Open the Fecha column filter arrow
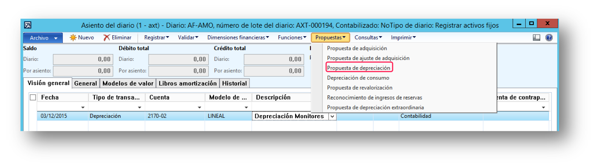603x165 pixels. click(83, 108)
